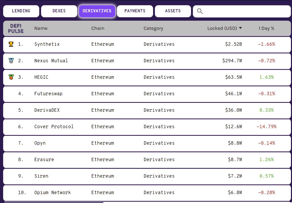The width and height of the screenshot is (292, 203).
Task: Toggle sort arrow next to Locked (USD)
Action: point(240,28)
